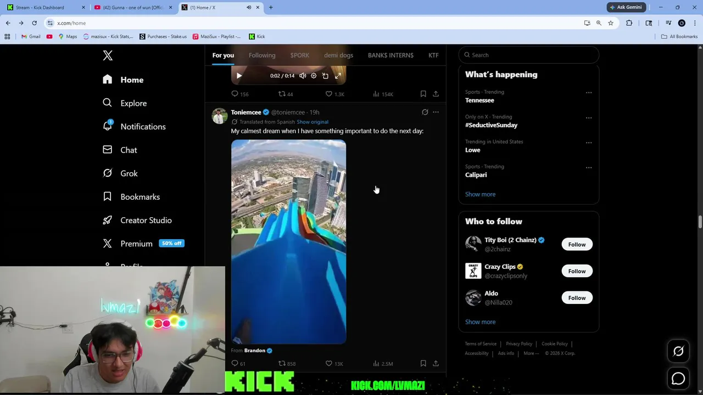
Task: Open Chat envelope in sidebar
Action: 120,150
